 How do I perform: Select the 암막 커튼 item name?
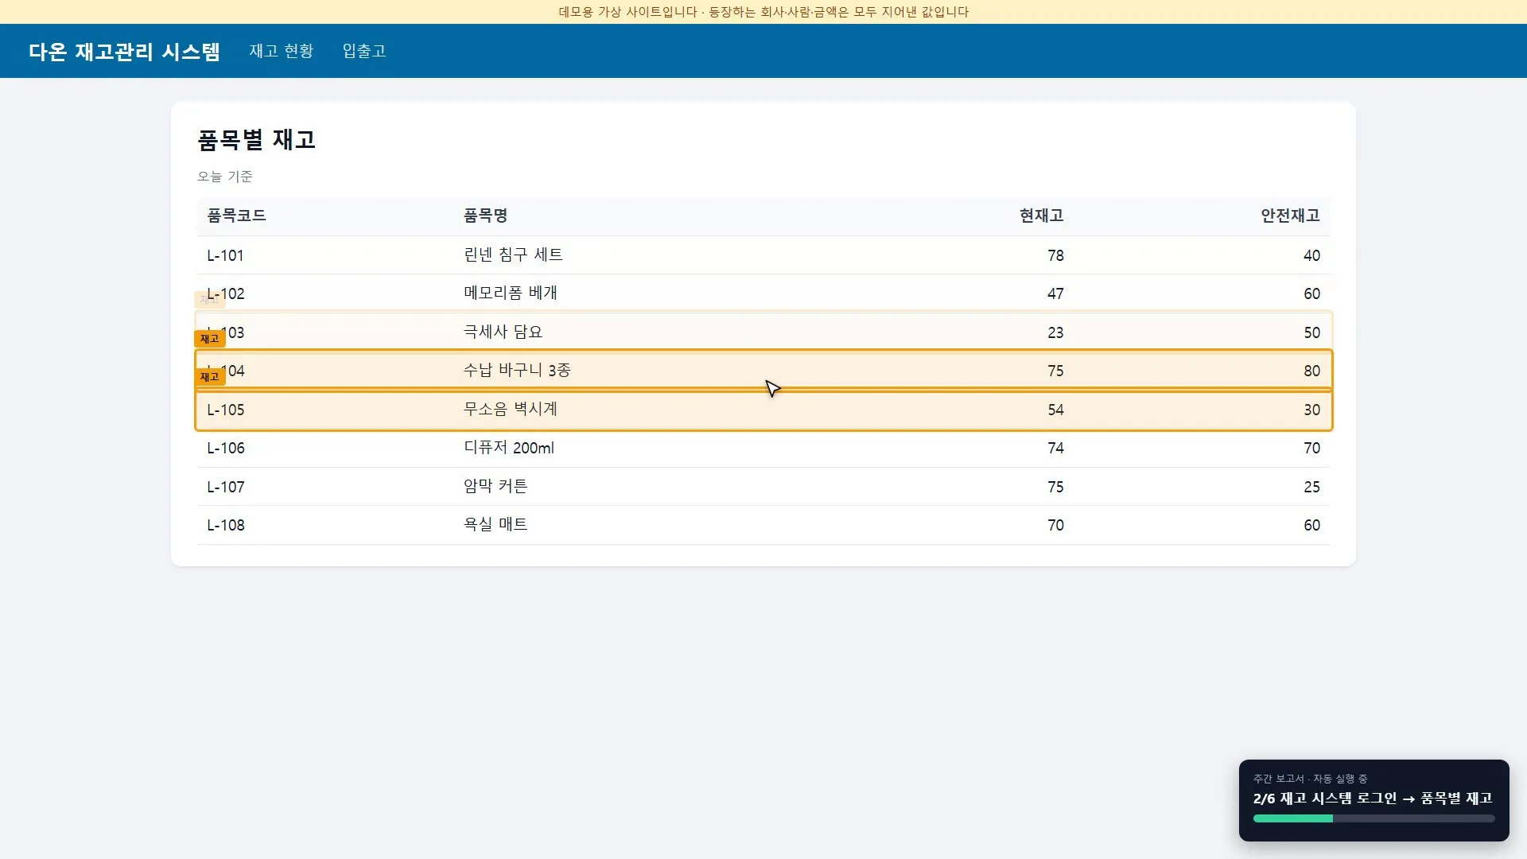(495, 486)
